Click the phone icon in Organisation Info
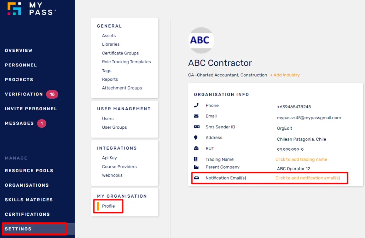 196,105
